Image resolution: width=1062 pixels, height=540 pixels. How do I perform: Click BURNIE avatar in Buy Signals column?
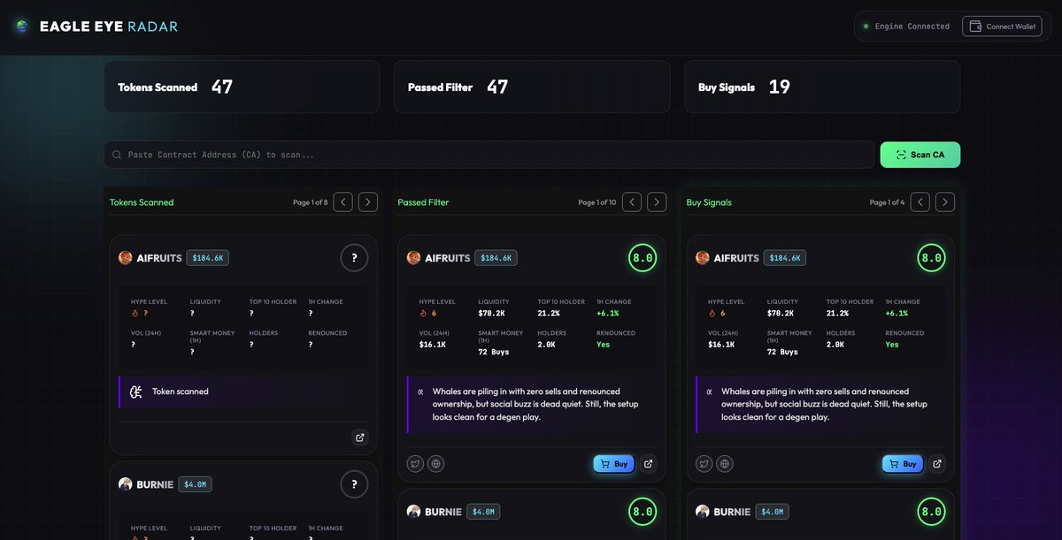[703, 512]
